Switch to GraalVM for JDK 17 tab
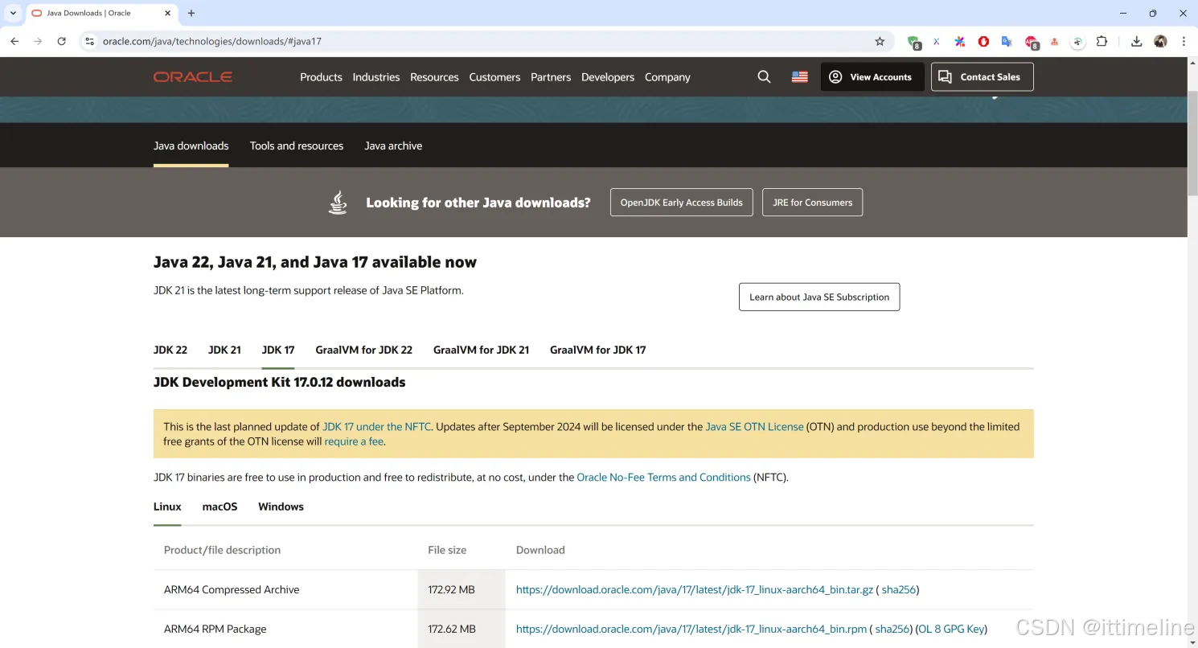The image size is (1198, 648). (597, 350)
